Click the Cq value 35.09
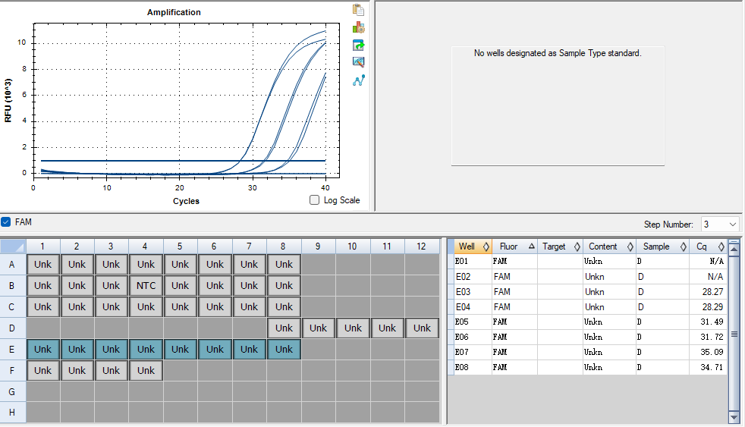 click(712, 353)
